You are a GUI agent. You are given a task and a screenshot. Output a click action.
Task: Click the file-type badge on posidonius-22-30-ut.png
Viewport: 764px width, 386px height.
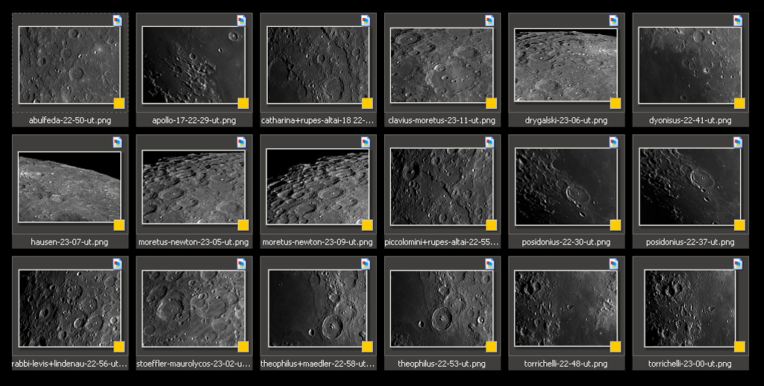click(x=614, y=142)
